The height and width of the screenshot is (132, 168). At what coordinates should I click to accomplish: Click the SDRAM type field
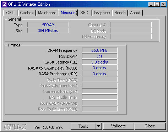point(48,25)
